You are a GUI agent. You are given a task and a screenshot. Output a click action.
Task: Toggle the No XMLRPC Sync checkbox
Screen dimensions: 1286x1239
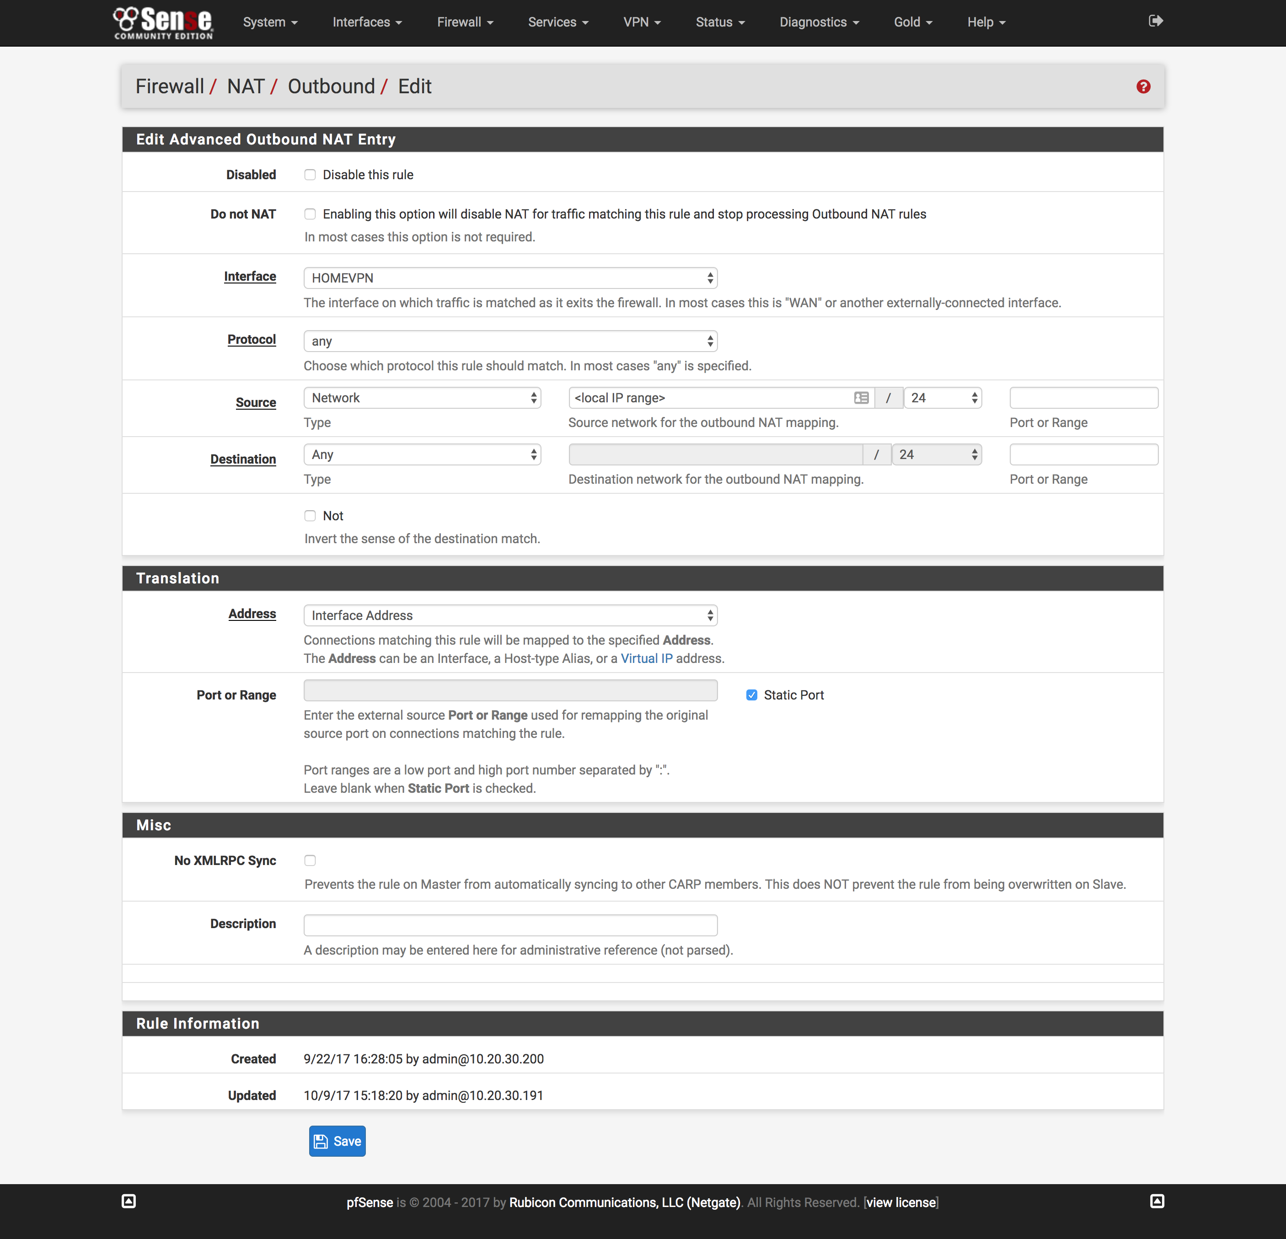point(310,860)
